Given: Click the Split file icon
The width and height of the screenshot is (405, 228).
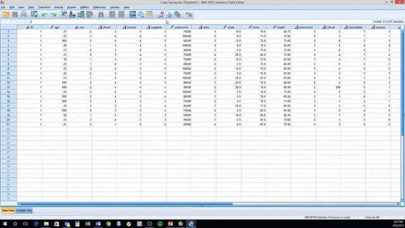Looking at the screenshot, I should pyautogui.click(x=132, y=15).
